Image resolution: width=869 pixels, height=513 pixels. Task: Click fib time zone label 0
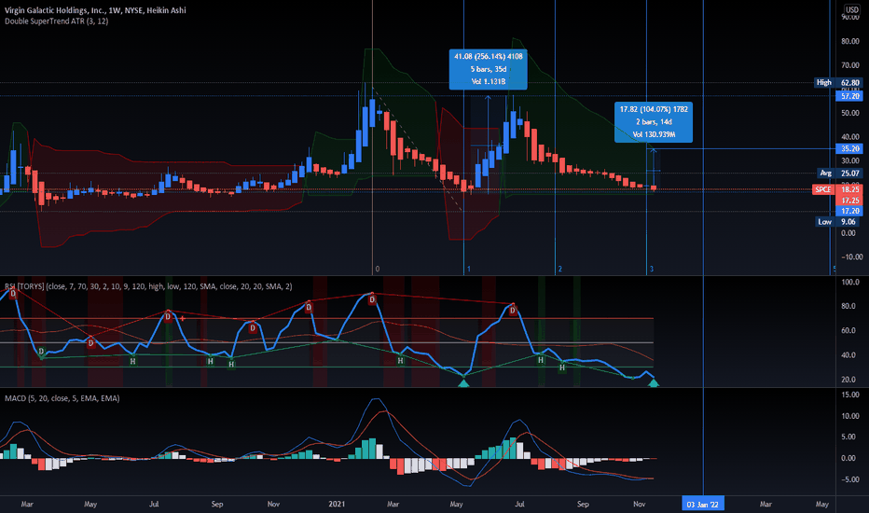pos(378,269)
